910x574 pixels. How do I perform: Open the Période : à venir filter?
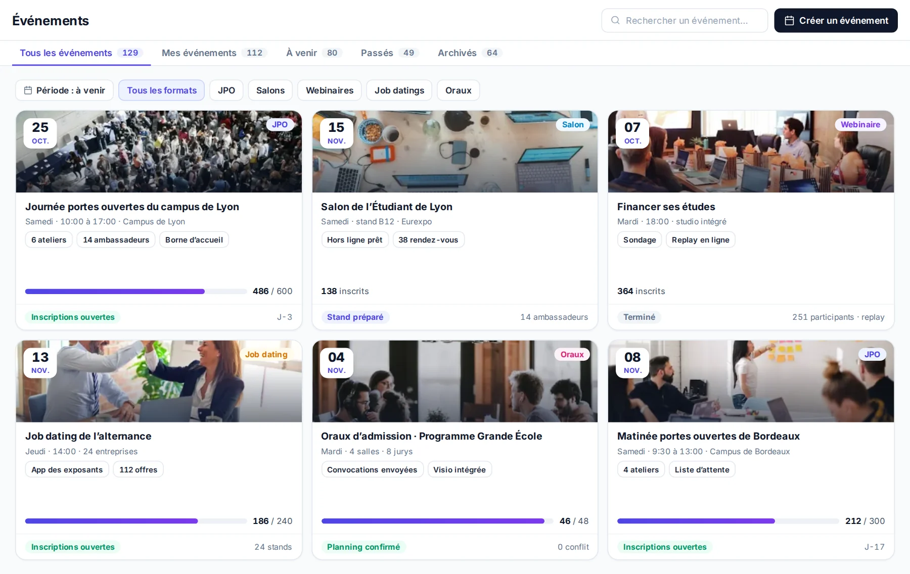tap(65, 90)
